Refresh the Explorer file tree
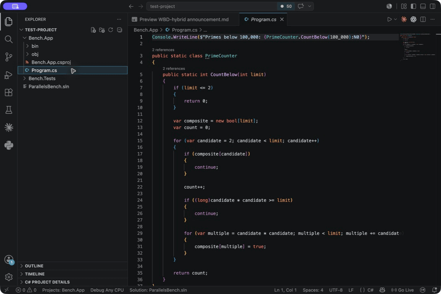 111,30
